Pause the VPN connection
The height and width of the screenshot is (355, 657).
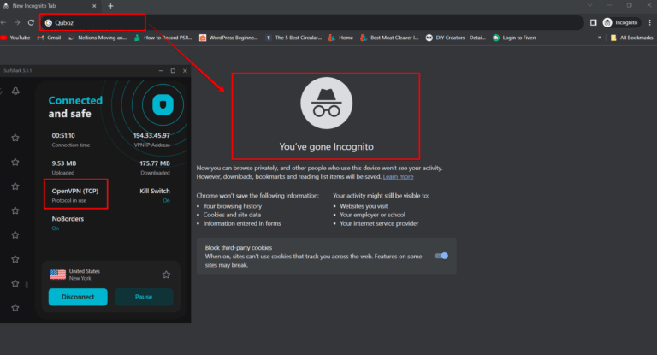coord(143,297)
